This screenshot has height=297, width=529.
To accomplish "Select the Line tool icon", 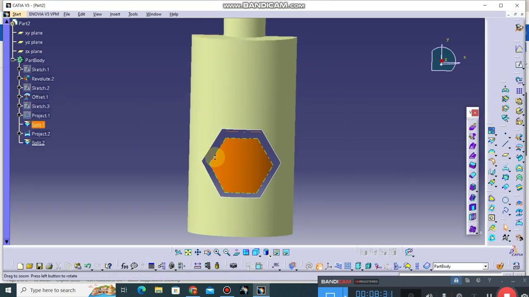I will 505,144.
